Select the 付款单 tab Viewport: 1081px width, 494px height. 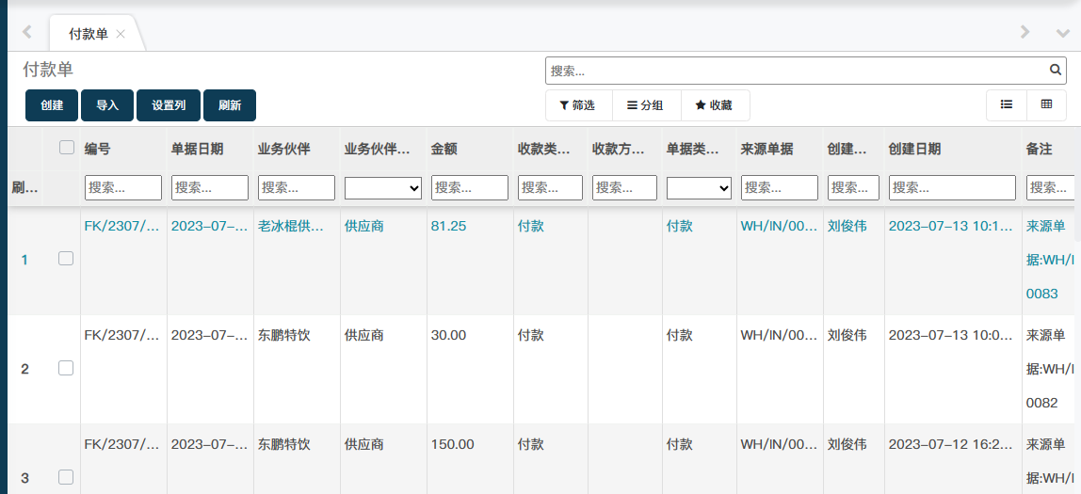89,35
